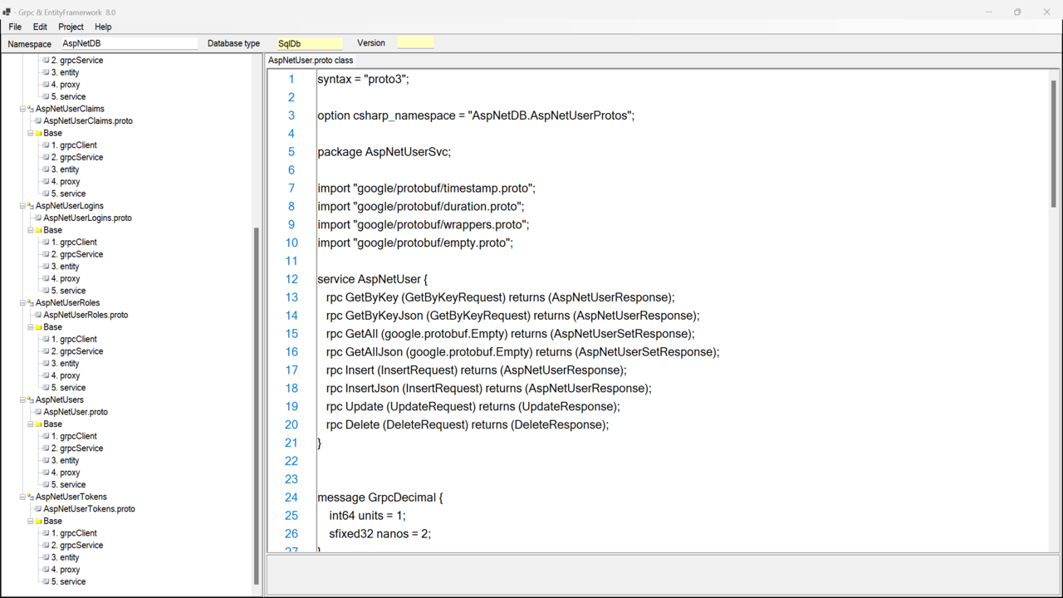Select 2. grpcService under AspNetUserTokens Base
The width and height of the screenshot is (1063, 598).
77,546
